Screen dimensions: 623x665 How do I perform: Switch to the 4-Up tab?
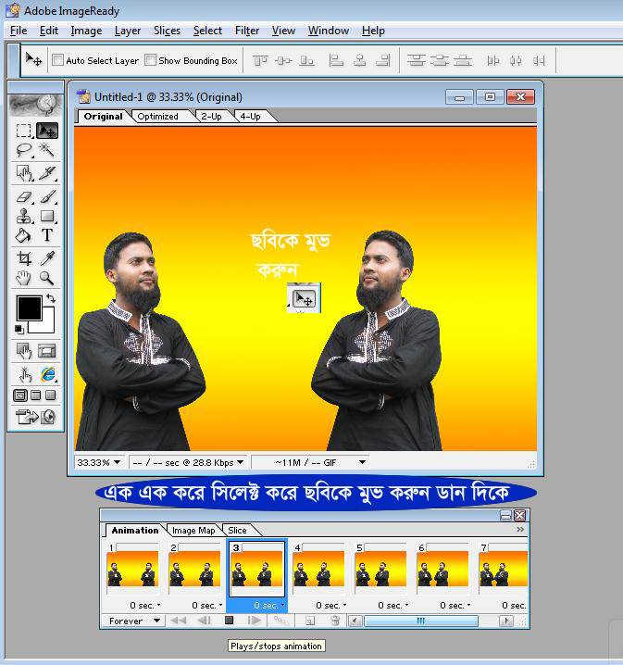point(250,116)
